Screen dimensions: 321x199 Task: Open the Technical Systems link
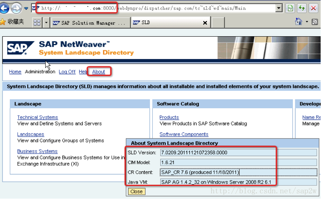37,117
